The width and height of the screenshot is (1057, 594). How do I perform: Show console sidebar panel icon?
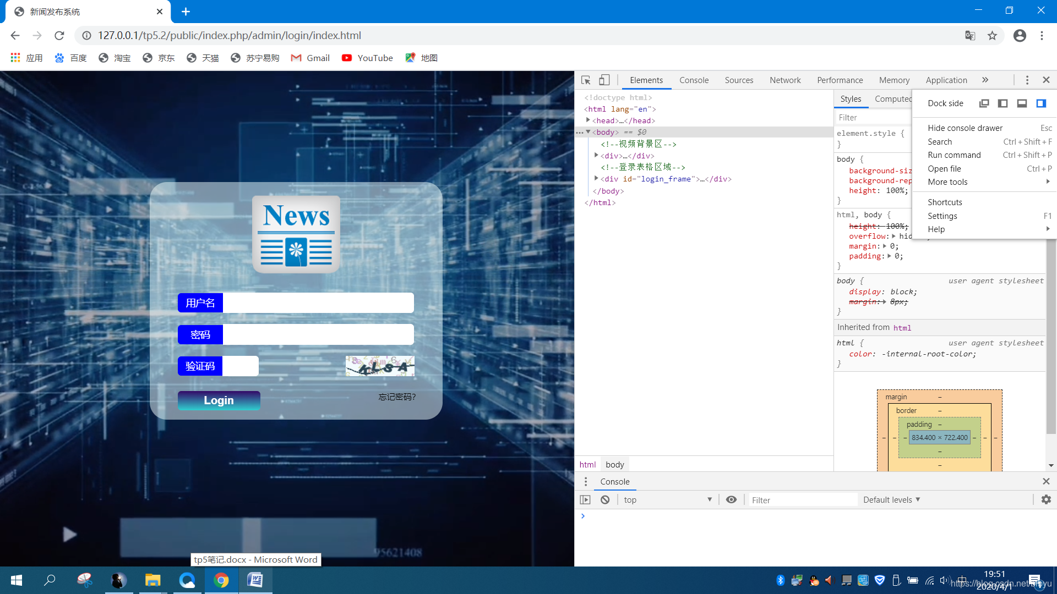[x=585, y=499]
